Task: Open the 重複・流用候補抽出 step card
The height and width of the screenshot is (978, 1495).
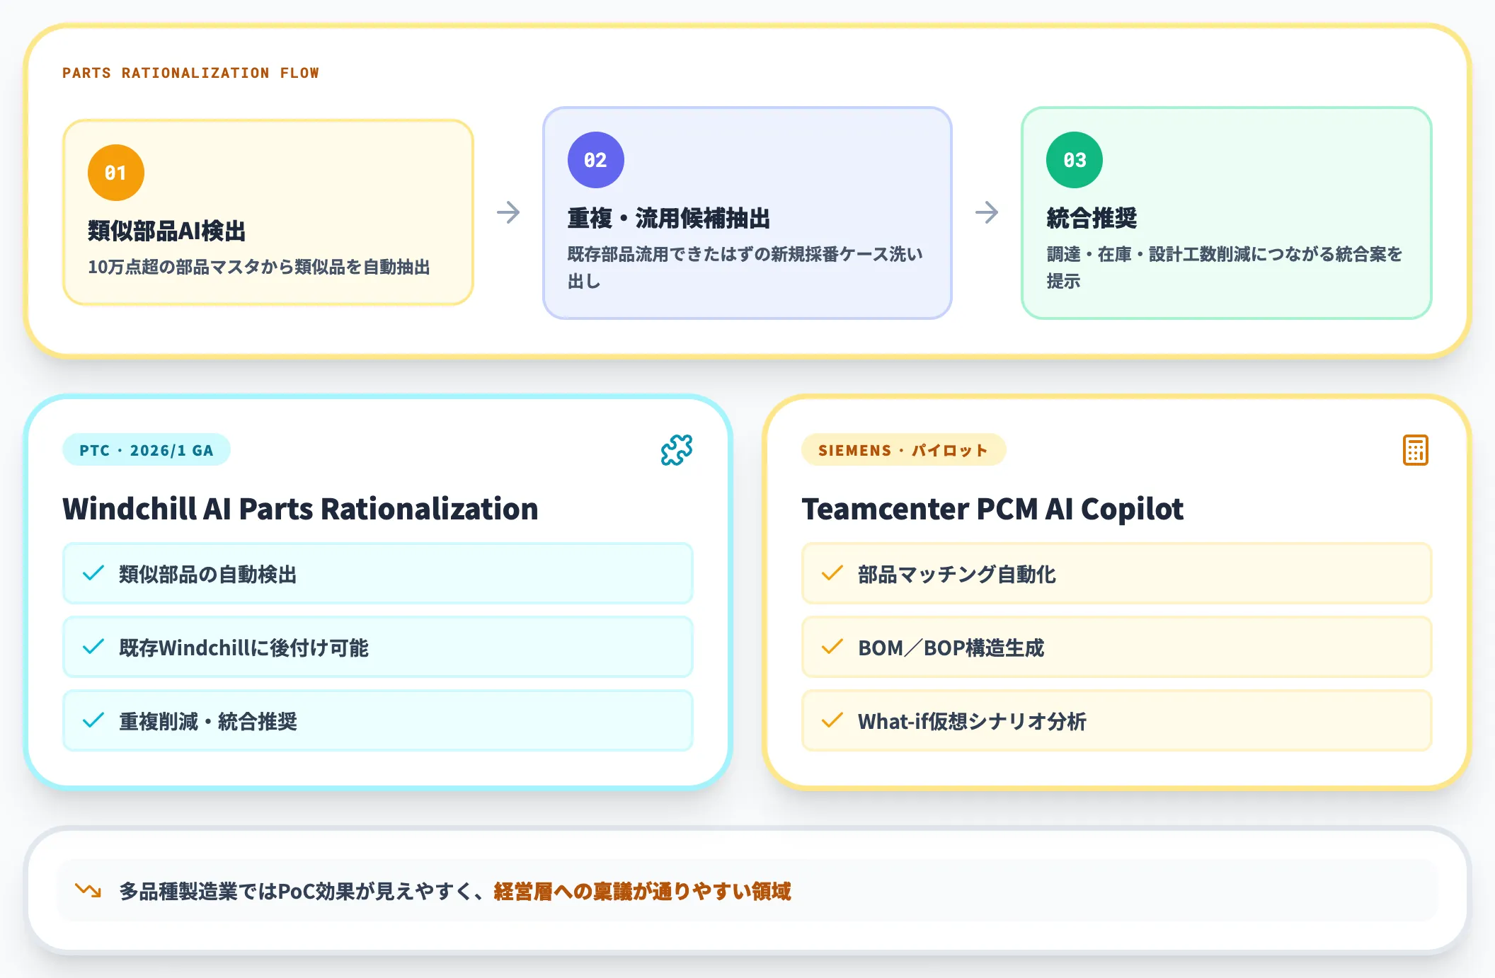Action: (x=747, y=213)
